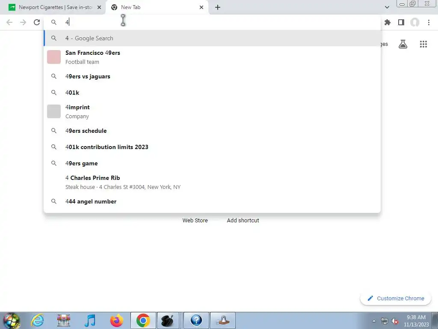Click the address bar input field

click(212, 22)
